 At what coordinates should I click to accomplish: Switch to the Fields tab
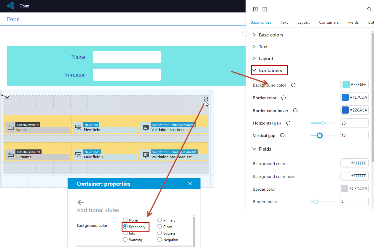[x=353, y=22]
